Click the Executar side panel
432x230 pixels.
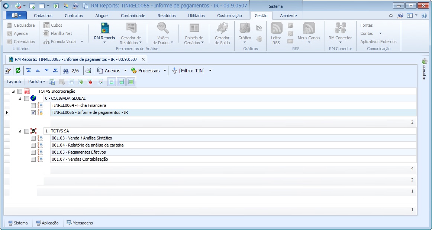tap(425, 69)
